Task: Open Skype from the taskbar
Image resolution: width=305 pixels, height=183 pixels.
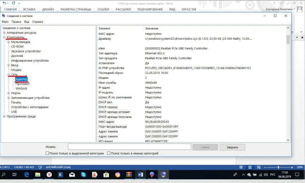Action: tap(84, 175)
